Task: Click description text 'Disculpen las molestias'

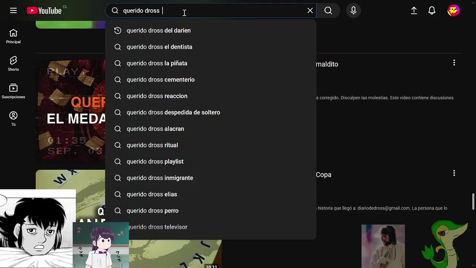Action: pos(365,98)
